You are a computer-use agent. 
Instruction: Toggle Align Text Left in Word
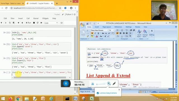pos(117,33)
